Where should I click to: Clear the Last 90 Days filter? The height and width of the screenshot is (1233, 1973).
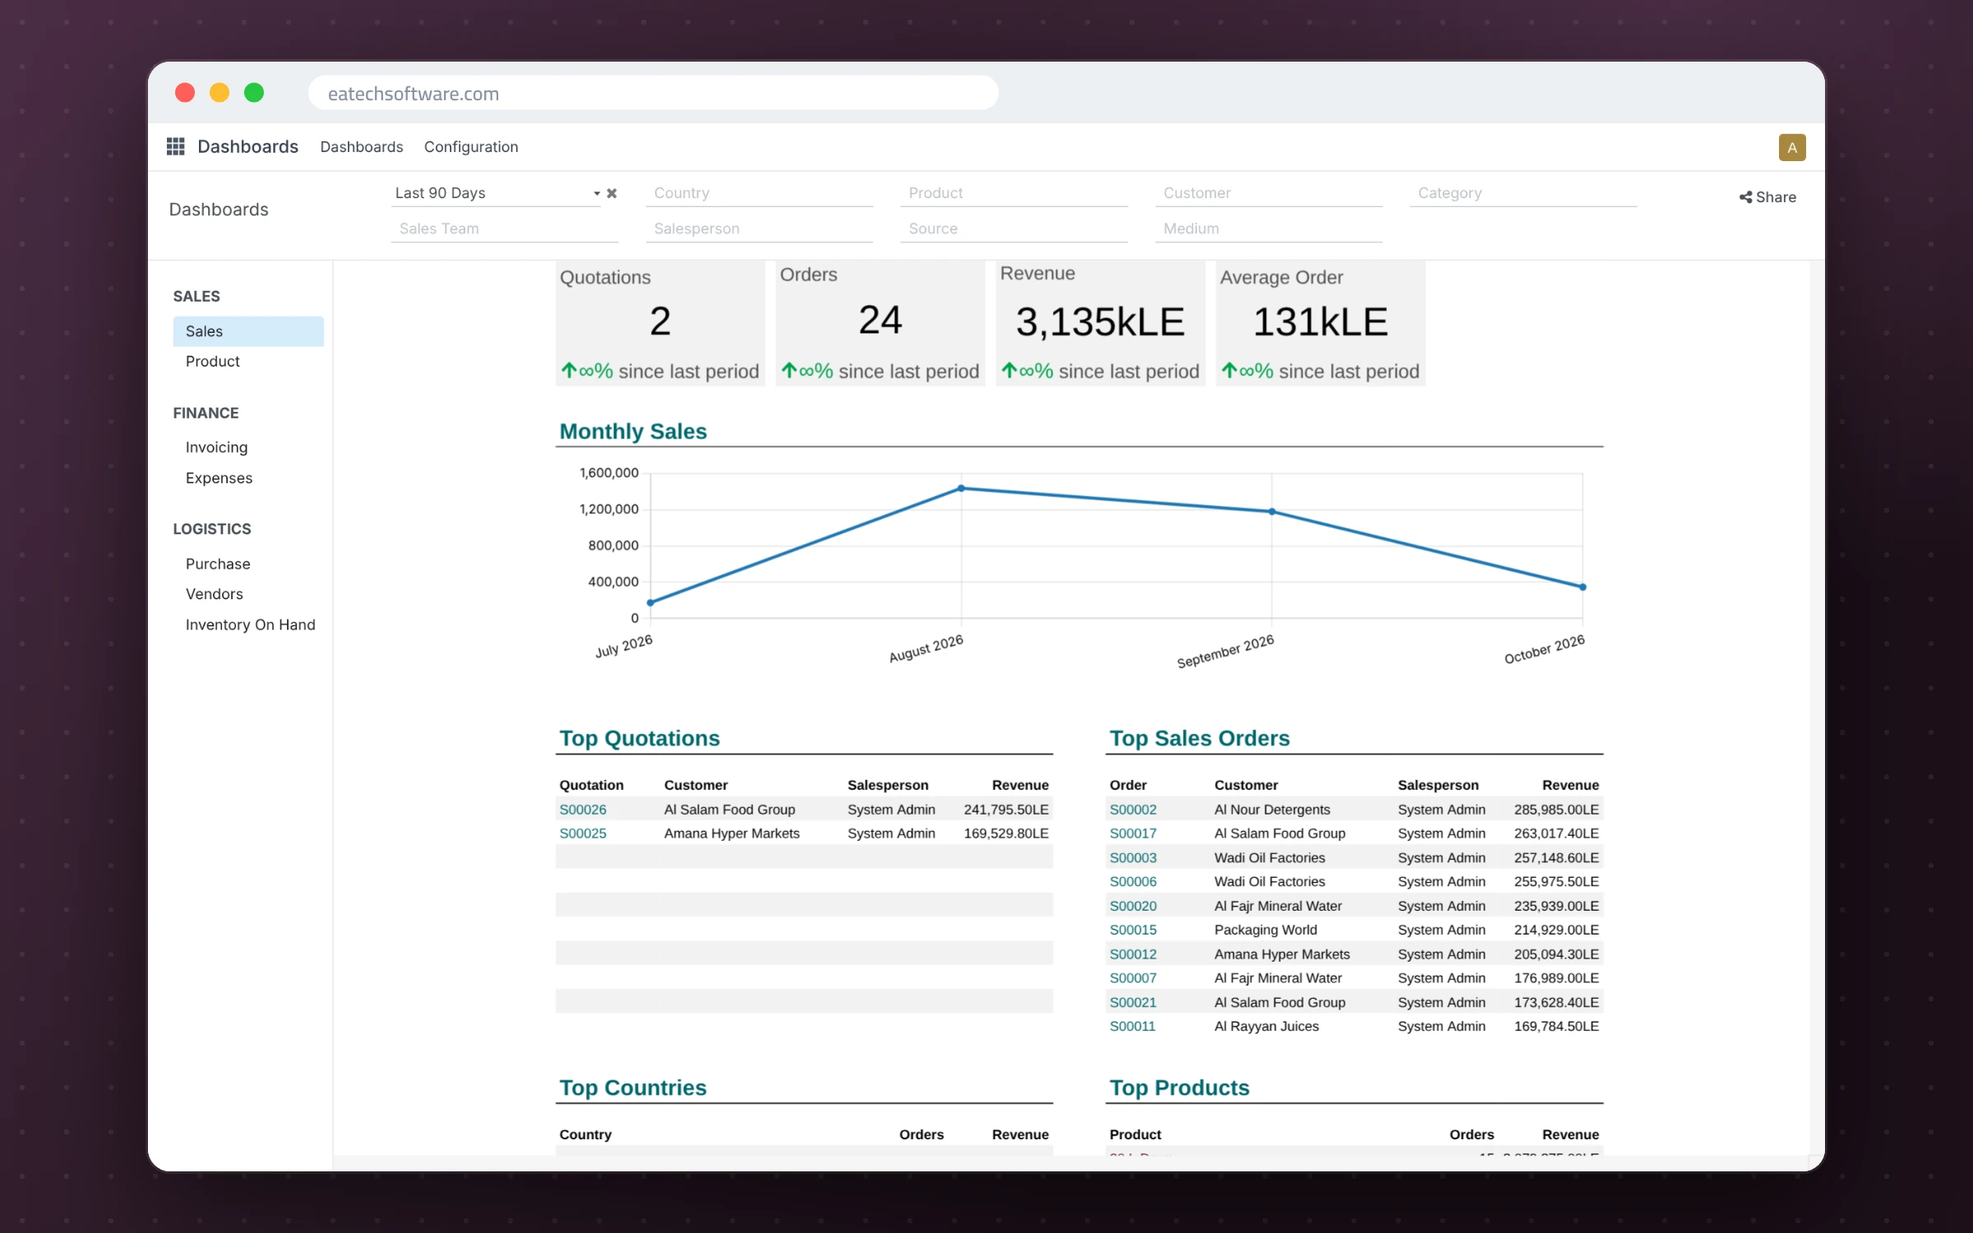(x=612, y=193)
